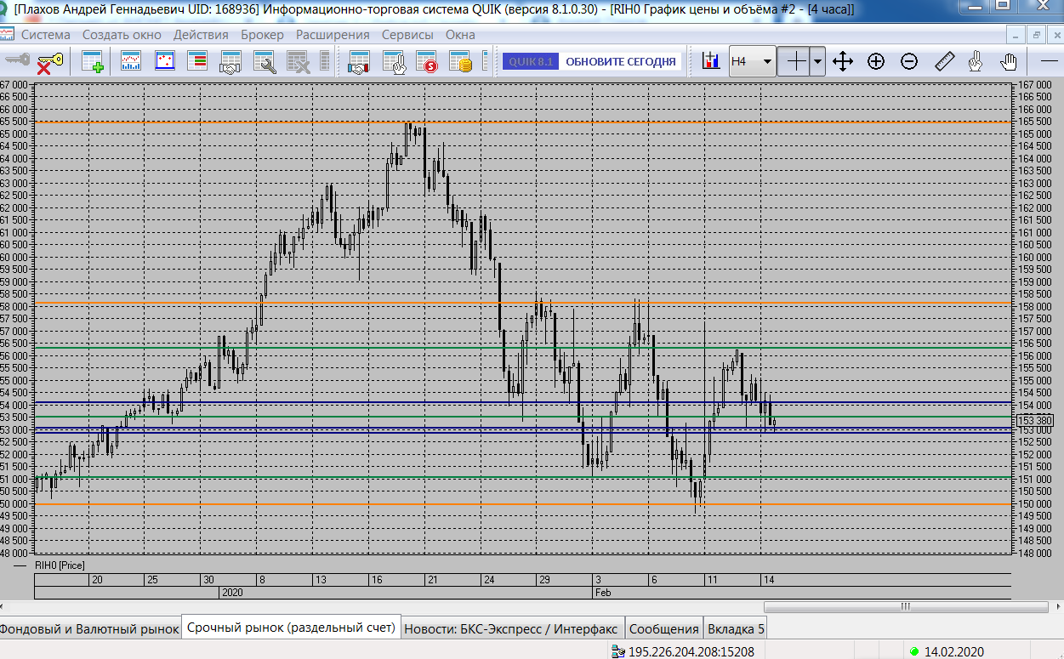Click the server connection icon in status bar
This screenshot has width=1064, height=659.
tap(618, 652)
